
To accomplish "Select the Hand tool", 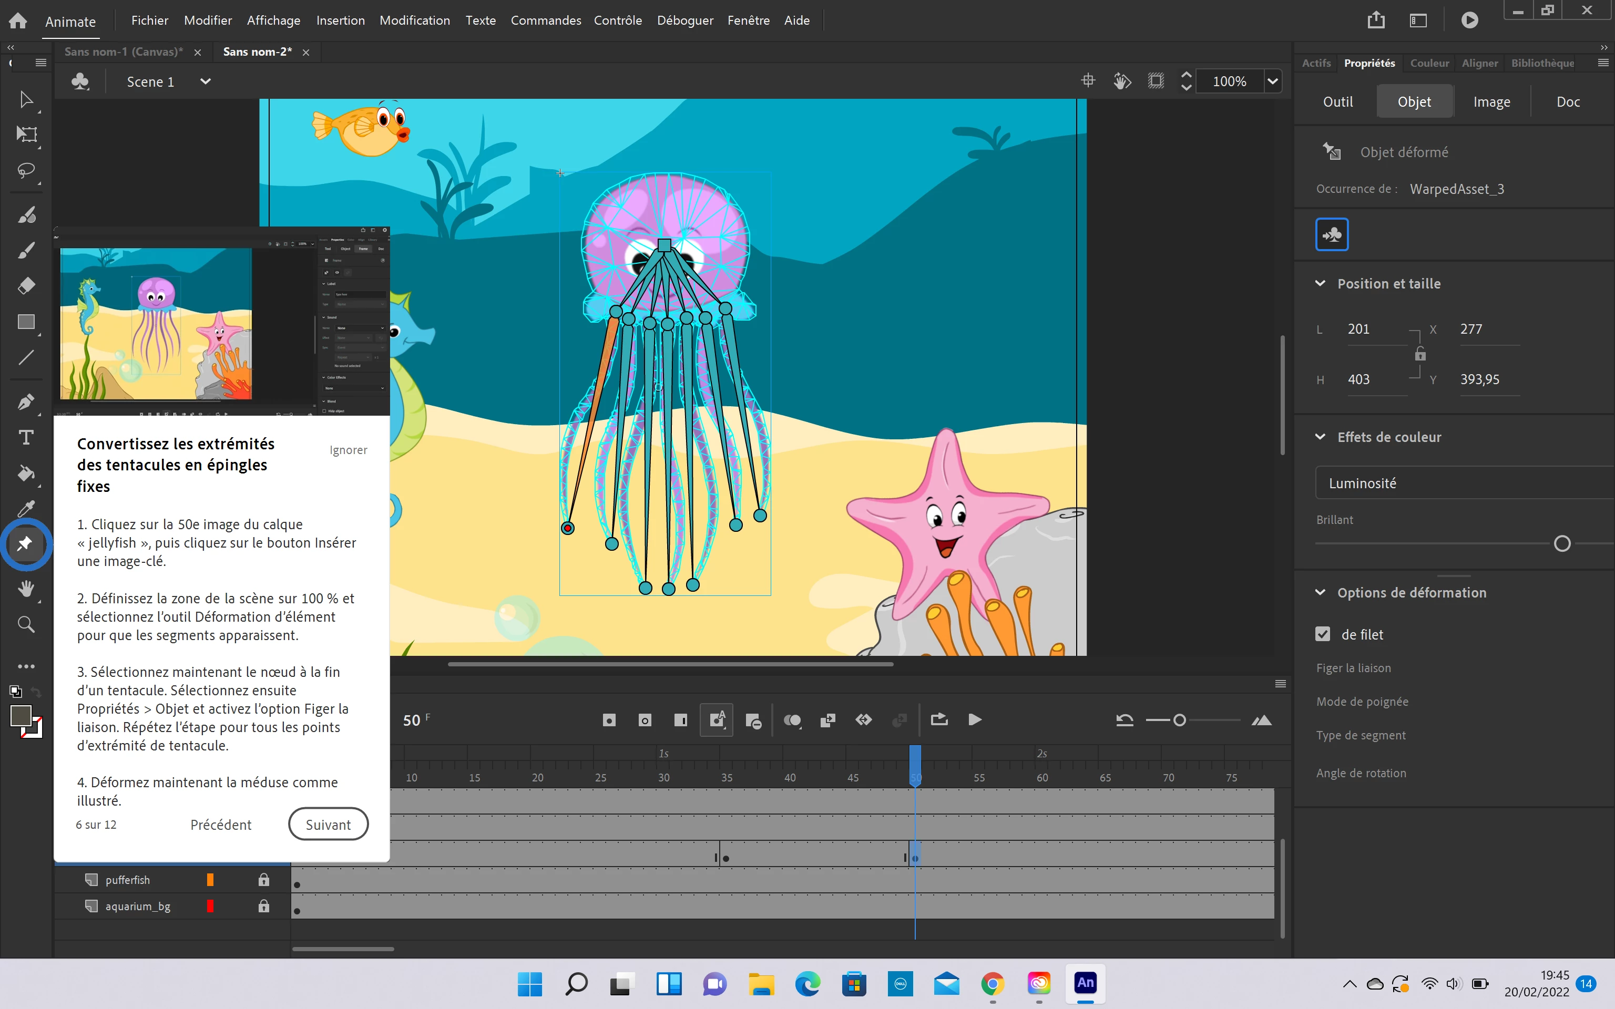I will [25, 589].
